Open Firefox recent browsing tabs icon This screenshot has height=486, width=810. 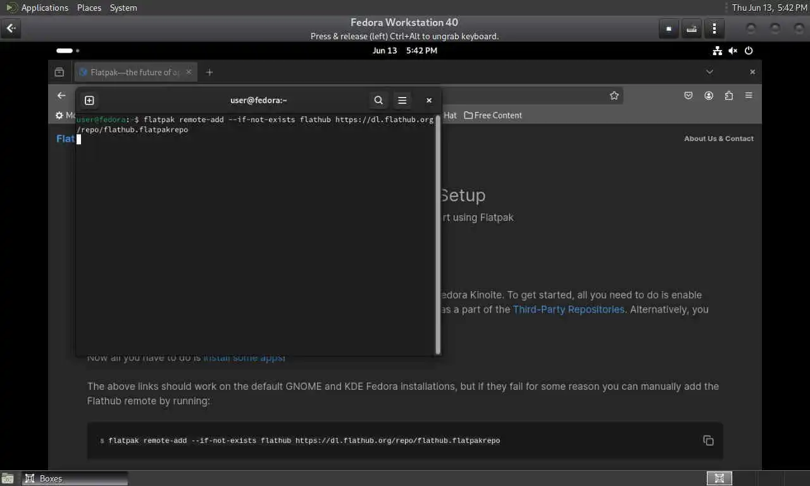point(59,72)
